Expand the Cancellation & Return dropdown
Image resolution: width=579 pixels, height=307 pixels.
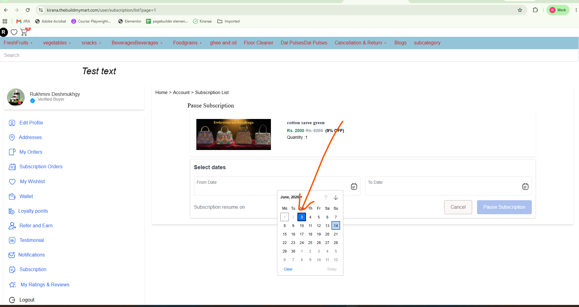coord(360,43)
